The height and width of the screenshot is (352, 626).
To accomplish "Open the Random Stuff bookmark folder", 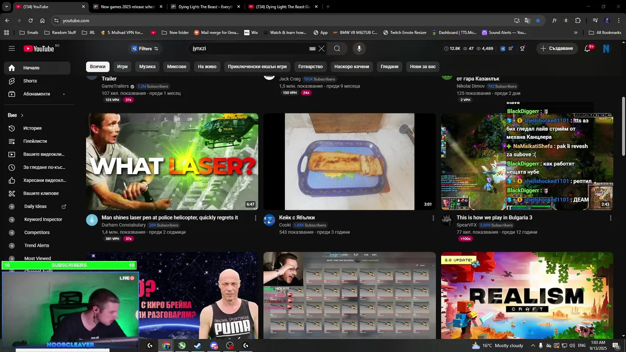I will click(60, 33).
